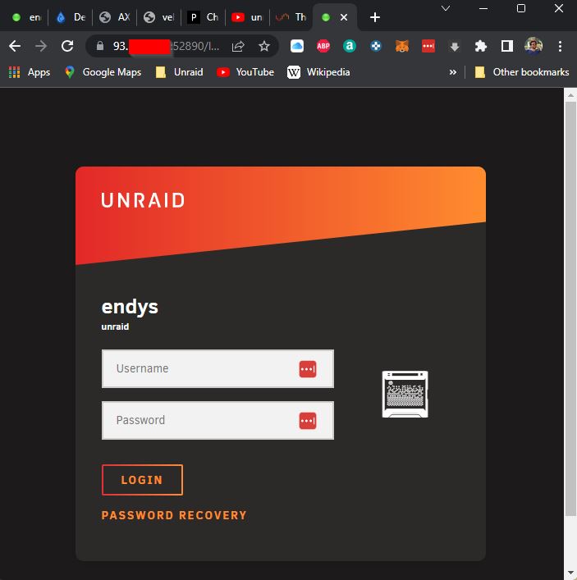This screenshot has height=580, width=577.
Task: Click the address bar URL
Action: [166, 46]
